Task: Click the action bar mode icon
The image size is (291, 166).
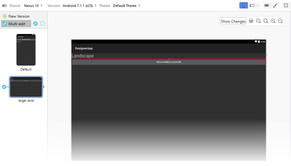Action: (x=267, y=5)
